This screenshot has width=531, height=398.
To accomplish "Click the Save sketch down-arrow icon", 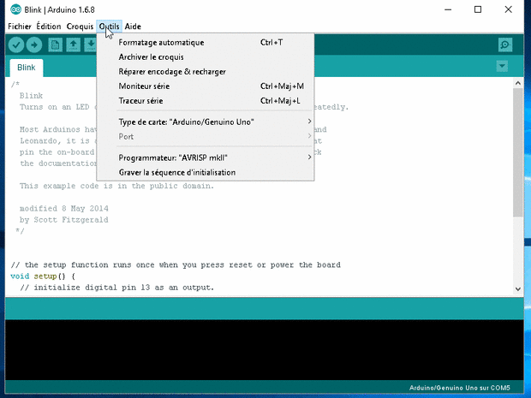I will click(91, 45).
